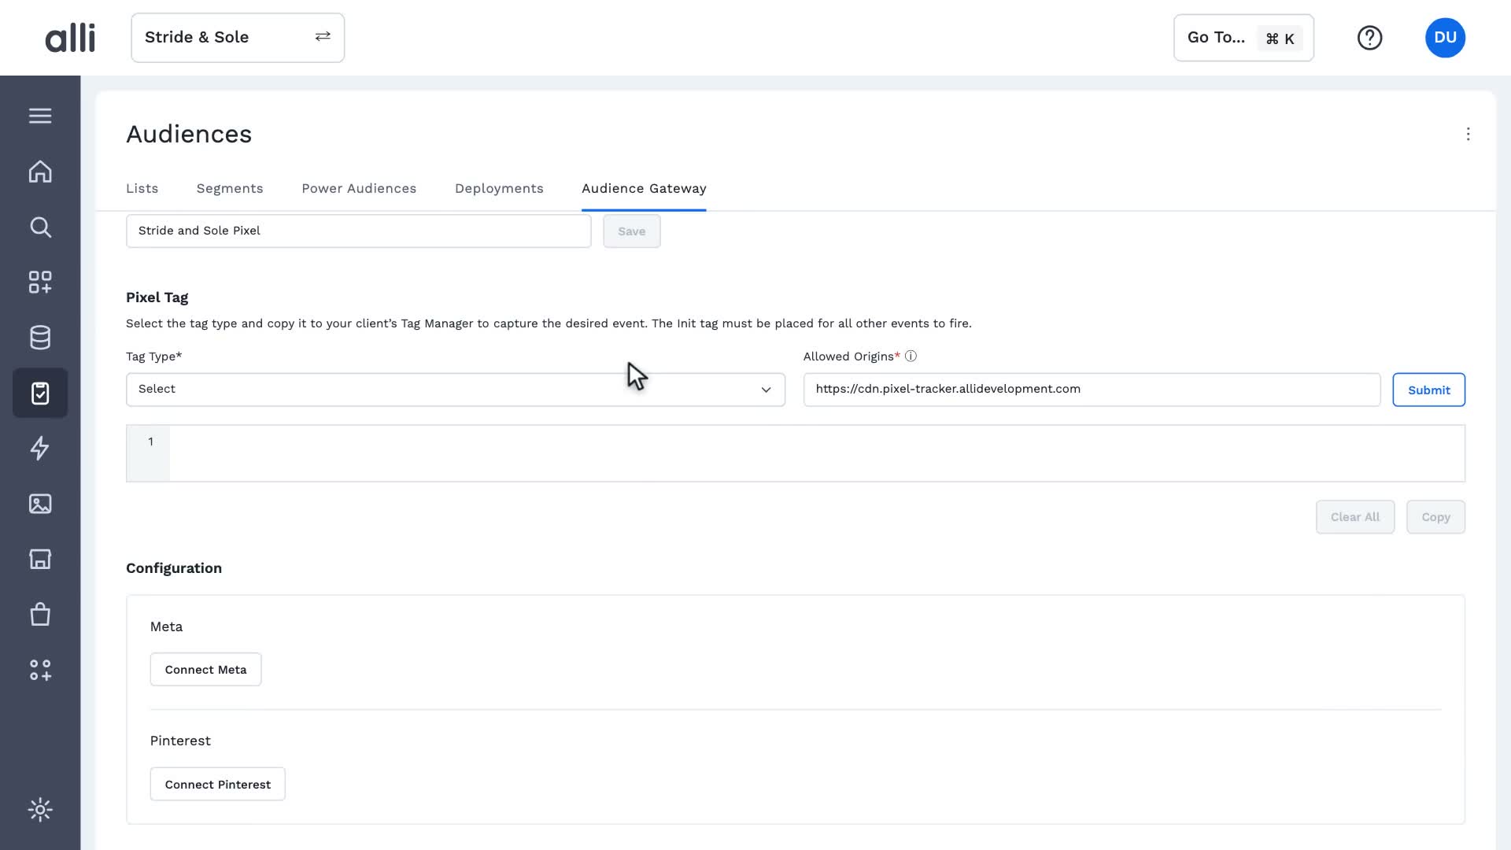This screenshot has width=1511, height=850.
Task: Switch to the Power Audiences tab
Action: (x=359, y=189)
